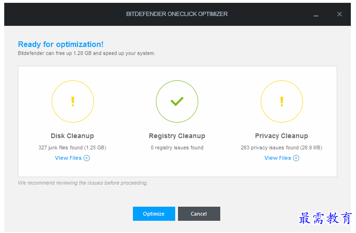Click '263 privacy issues found (26.9 MB)' text

click(x=281, y=148)
